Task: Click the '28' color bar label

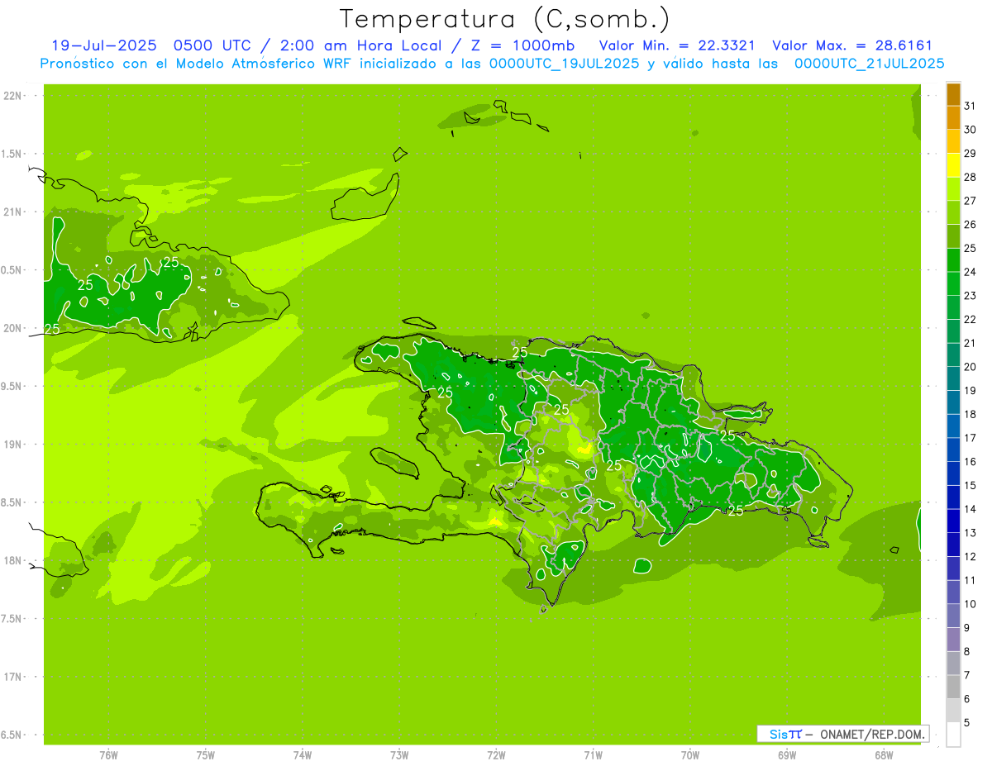Action: tap(970, 177)
